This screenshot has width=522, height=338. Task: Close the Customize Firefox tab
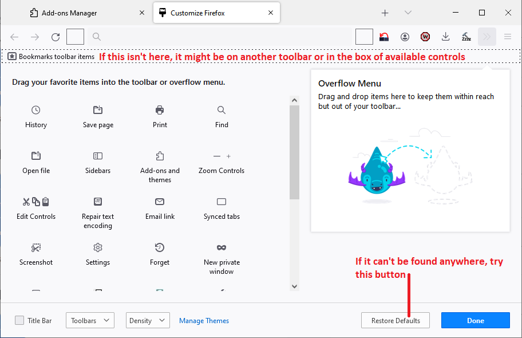pos(271,13)
